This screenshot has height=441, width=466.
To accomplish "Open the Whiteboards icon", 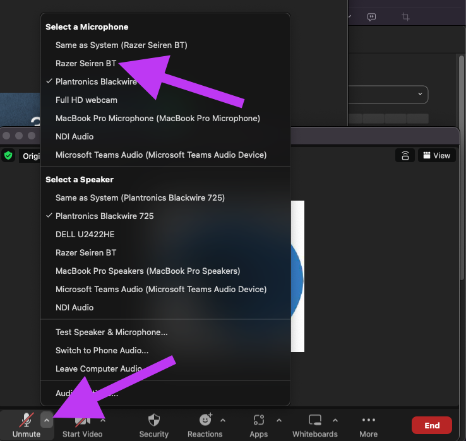I will click(315, 420).
